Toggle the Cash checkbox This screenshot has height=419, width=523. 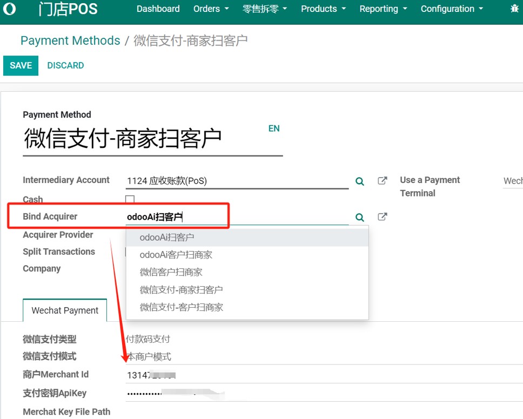(130, 199)
